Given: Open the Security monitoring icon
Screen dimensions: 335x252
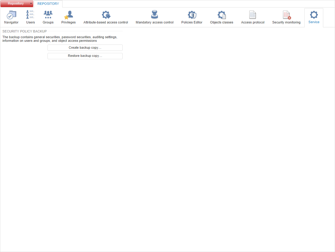Looking at the screenshot, I should pos(287,15).
